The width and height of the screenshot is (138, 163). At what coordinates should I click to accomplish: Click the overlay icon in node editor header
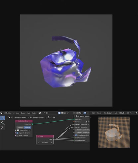pyautogui.click(x=85, y=113)
